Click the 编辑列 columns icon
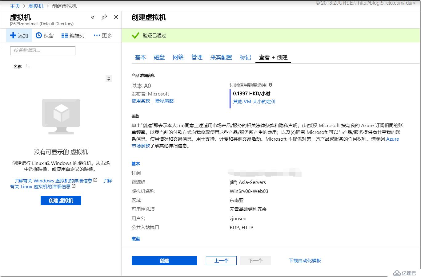Image resolution: width=421 pixels, height=277 pixels. 64,36
